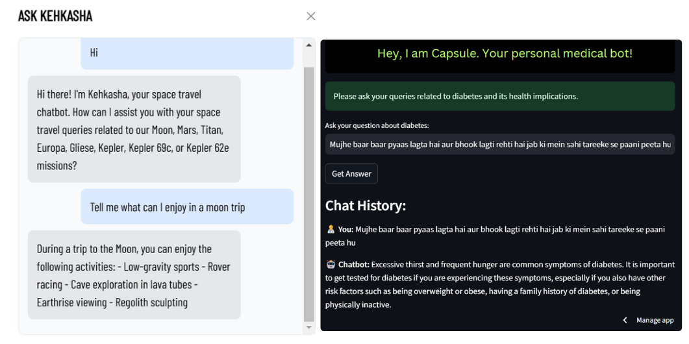Click the Kehkasha chat scrollbar thumb

308,194
